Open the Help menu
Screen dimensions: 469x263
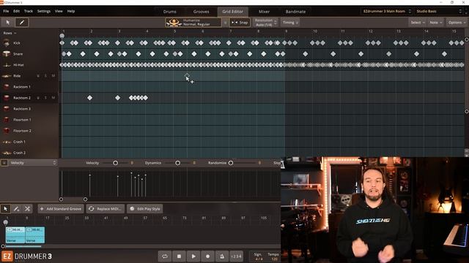tap(71, 11)
